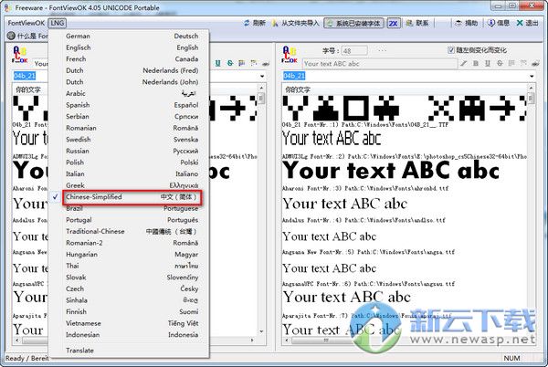This screenshot has height=367, width=548.
Task: Open the right pane font name dropdown
Action: [532, 76]
